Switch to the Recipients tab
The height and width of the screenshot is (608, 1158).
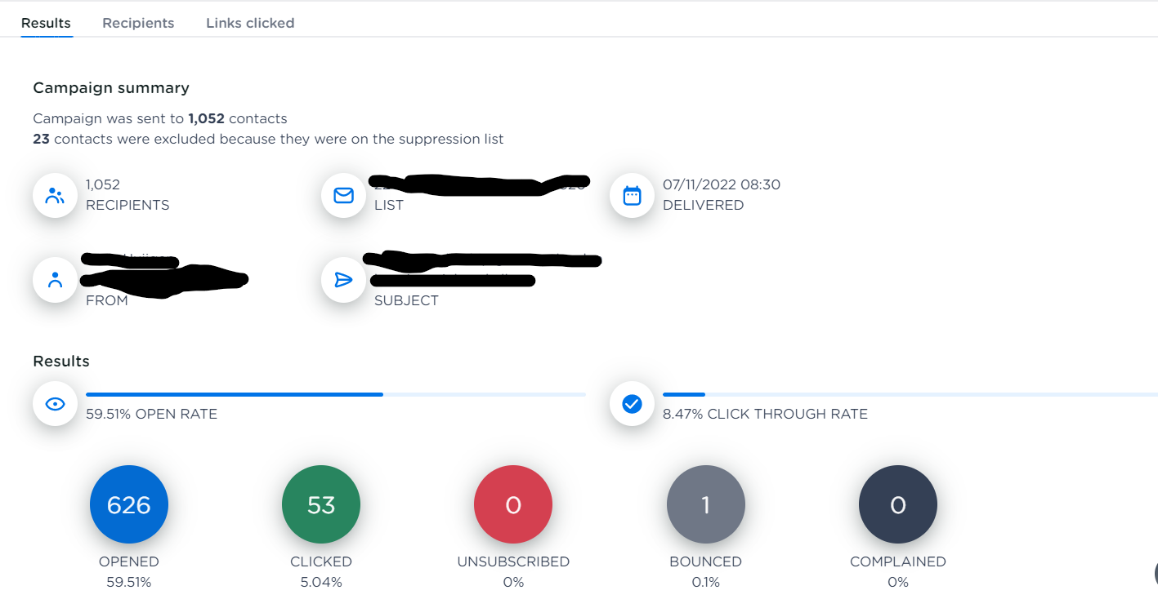(138, 23)
